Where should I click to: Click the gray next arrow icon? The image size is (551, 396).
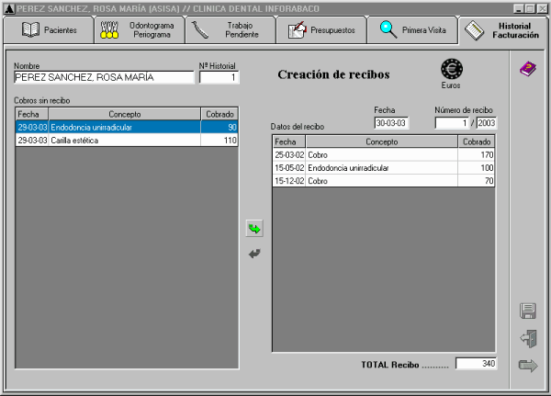tap(528, 366)
